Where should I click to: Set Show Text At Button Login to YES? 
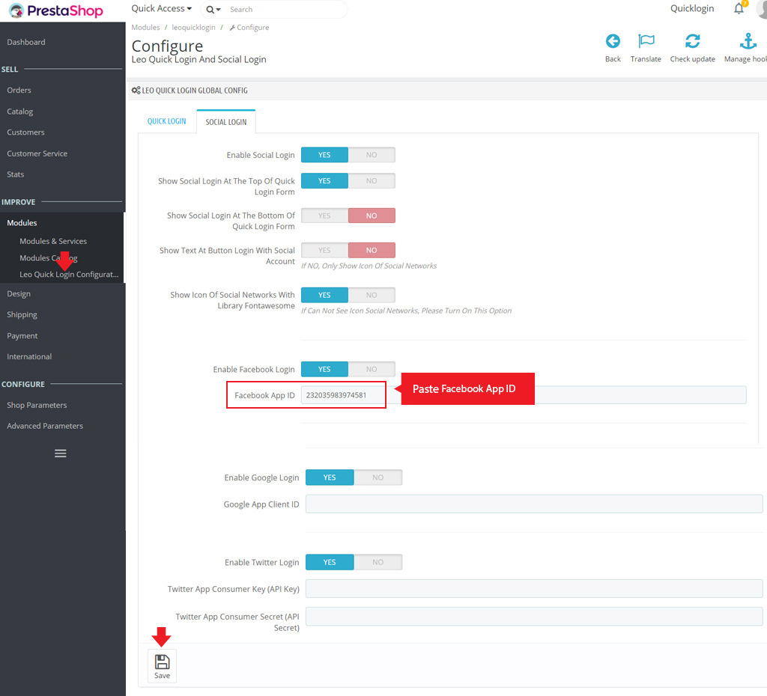(x=324, y=250)
